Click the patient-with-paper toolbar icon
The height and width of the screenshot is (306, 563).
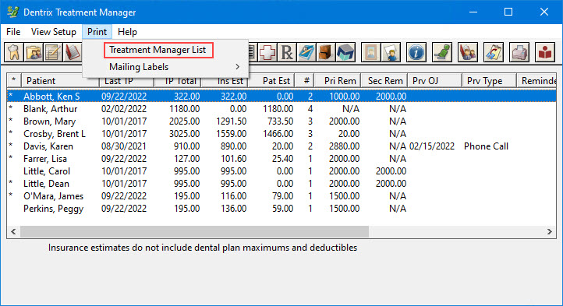coord(391,53)
